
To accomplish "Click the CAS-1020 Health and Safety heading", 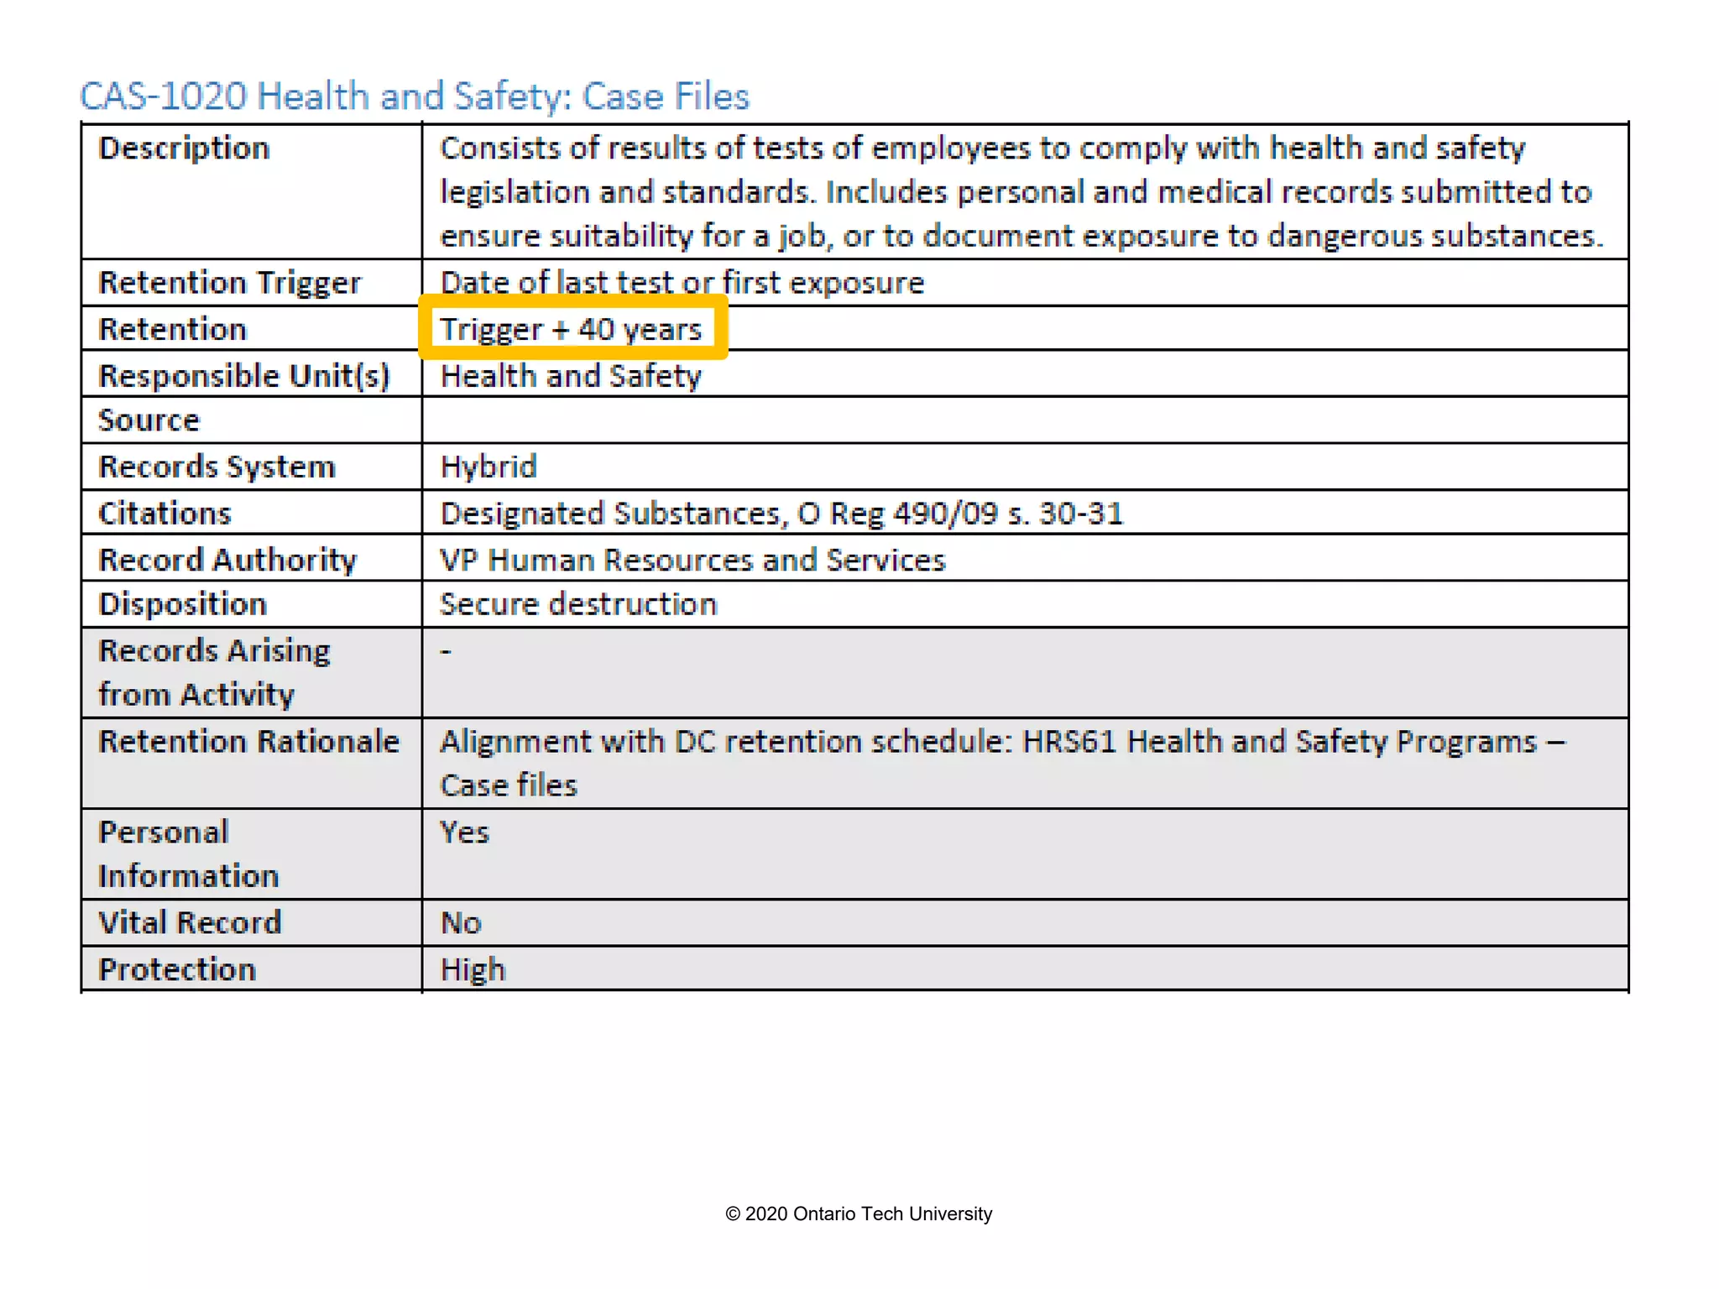I will tap(414, 96).
